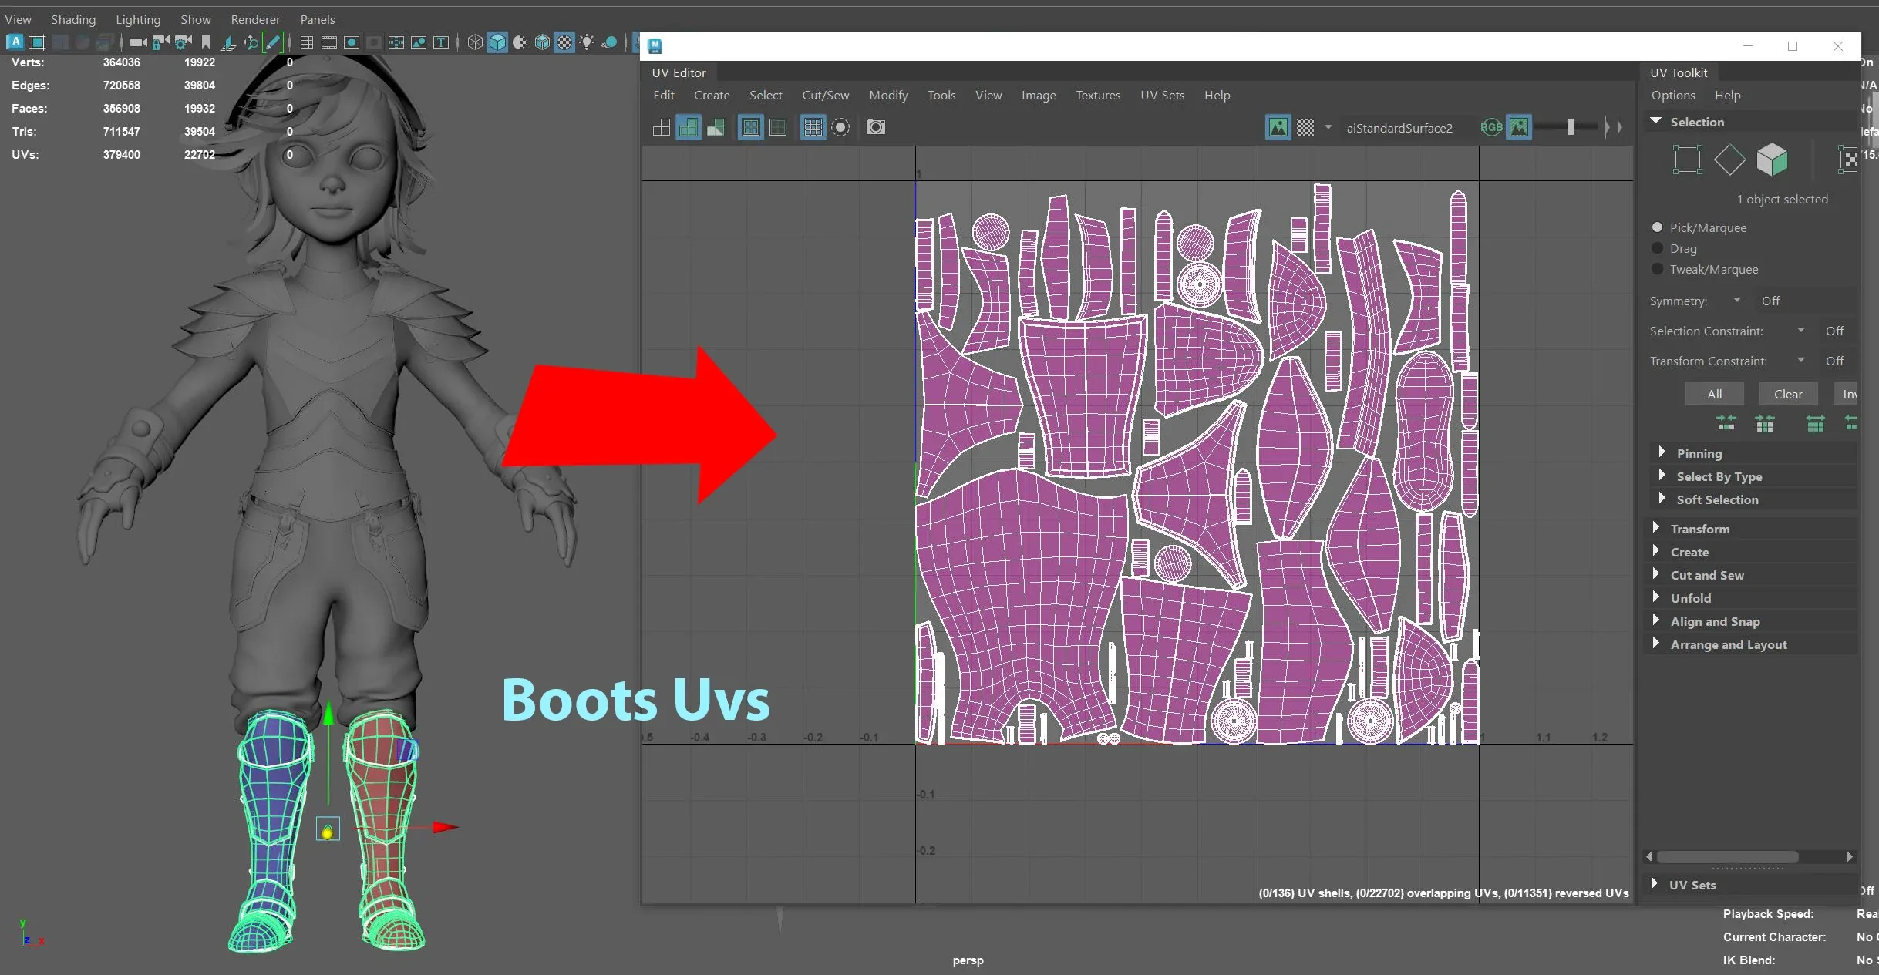Enable smooth shade all cube icon
Image resolution: width=1879 pixels, height=975 pixels.
[497, 42]
